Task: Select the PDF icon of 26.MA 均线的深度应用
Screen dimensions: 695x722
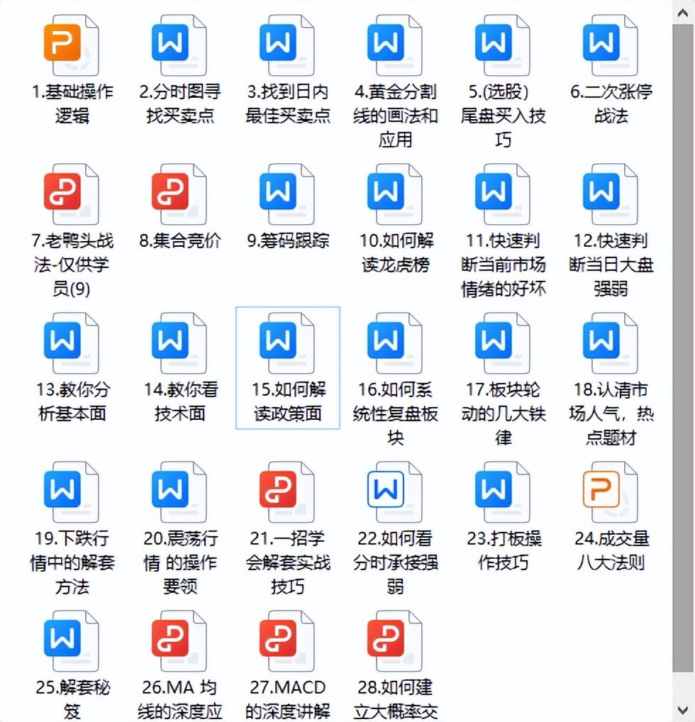Action: (x=179, y=641)
